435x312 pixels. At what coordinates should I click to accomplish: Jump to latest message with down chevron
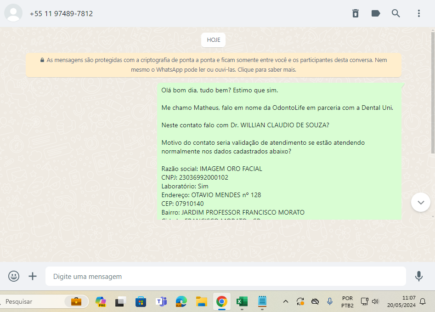click(x=421, y=202)
